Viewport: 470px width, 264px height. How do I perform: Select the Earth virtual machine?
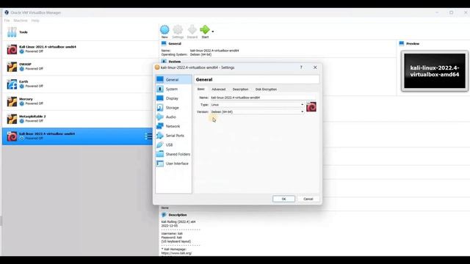click(80, 84)
